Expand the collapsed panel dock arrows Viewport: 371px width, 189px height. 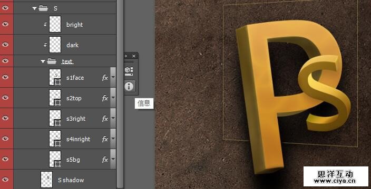coord(126,56)
